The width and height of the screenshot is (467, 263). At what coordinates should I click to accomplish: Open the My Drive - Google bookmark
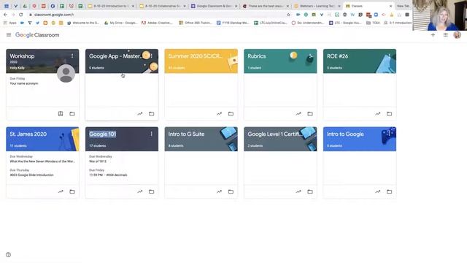pos(120,23)
